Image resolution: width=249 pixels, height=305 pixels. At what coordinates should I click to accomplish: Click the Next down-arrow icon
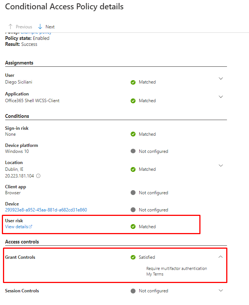coord(40,27)
